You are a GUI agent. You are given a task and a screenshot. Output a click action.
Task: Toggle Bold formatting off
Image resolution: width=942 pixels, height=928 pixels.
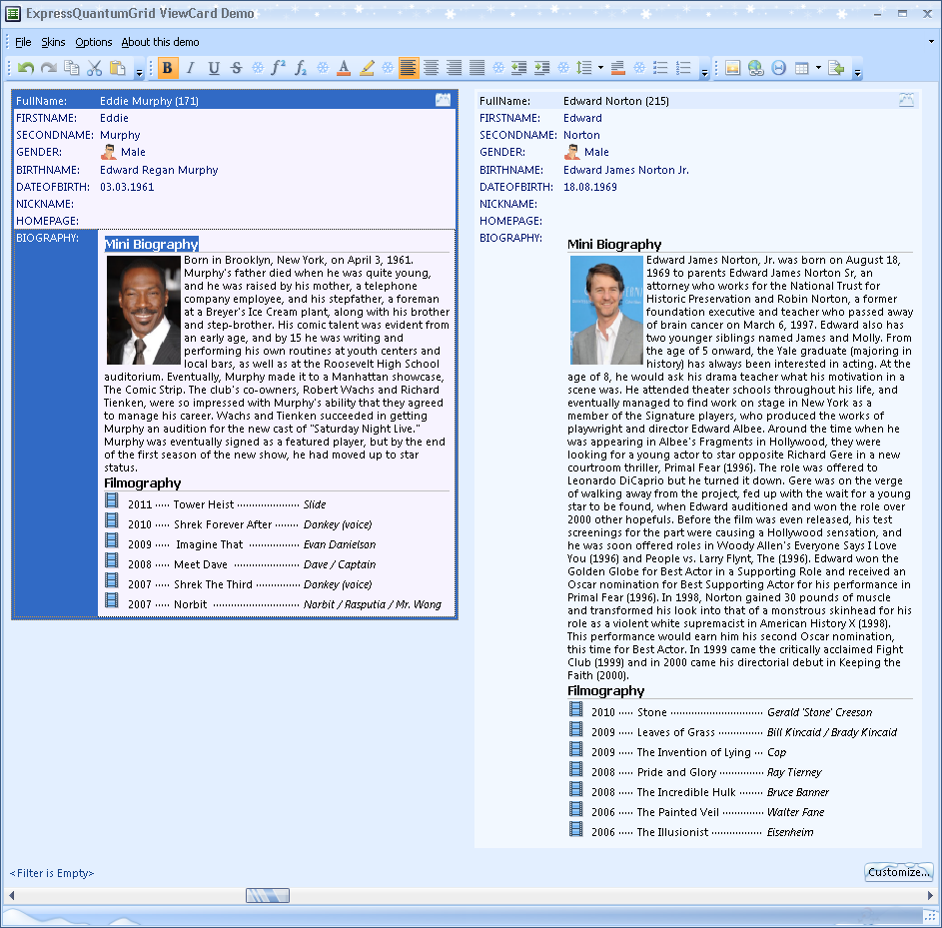pyautogui.click(x=167, y=68)
